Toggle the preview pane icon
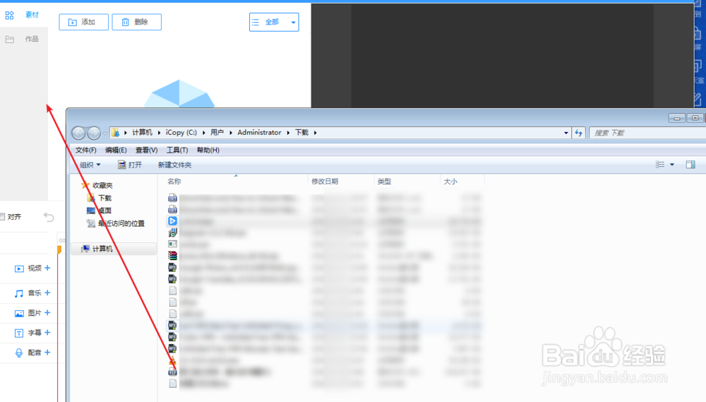 (690, 165)
